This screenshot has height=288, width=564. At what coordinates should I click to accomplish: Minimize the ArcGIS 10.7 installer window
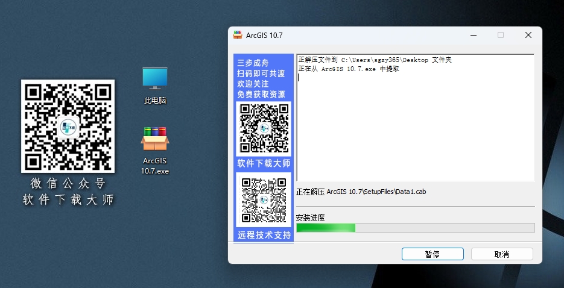click(x=474, y=35)
